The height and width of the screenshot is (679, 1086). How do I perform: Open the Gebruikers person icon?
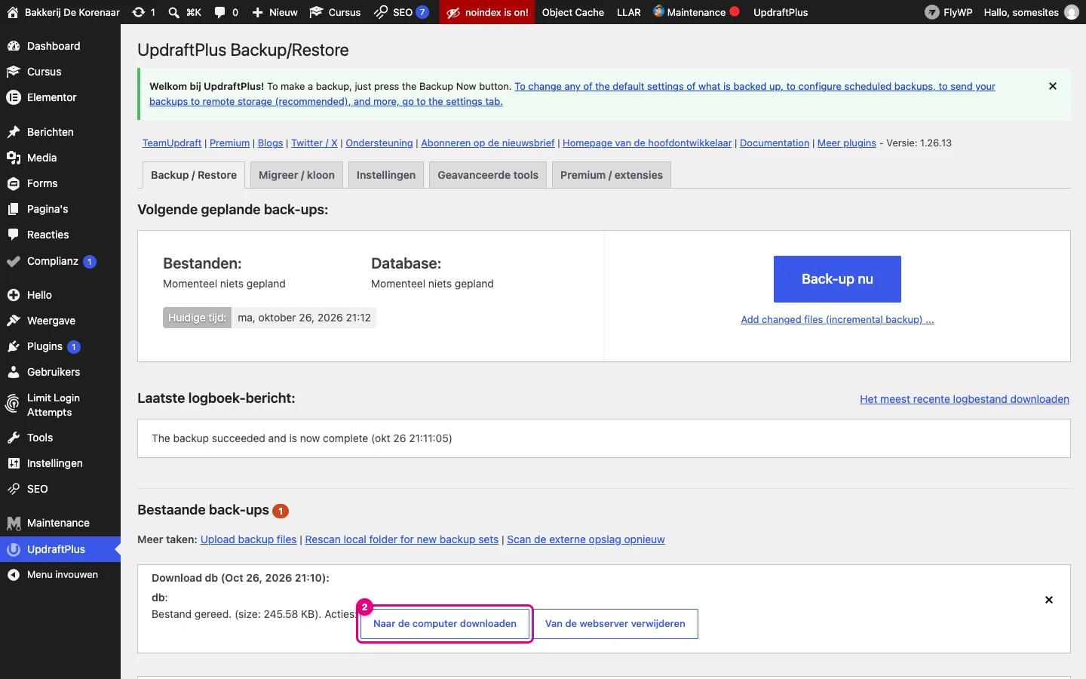tap(13, 372)
